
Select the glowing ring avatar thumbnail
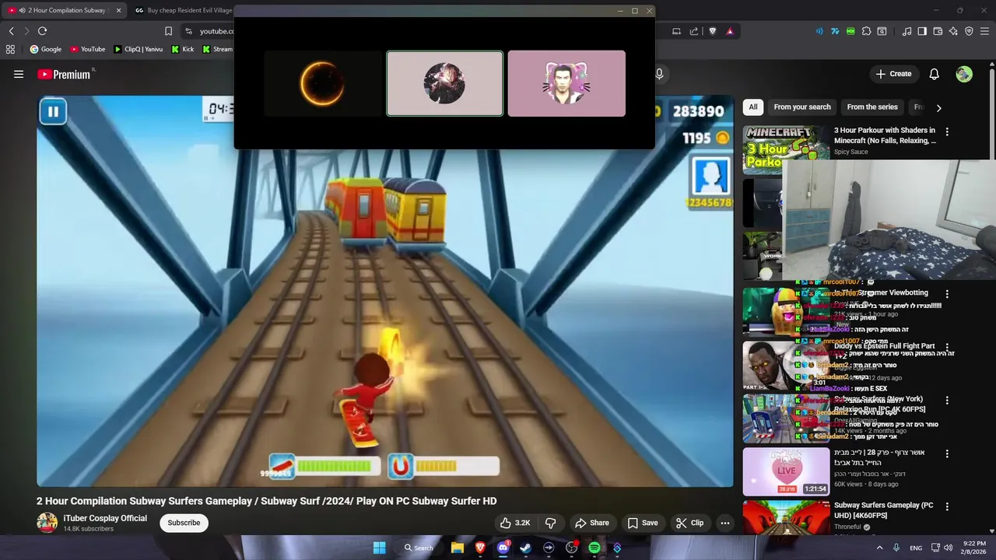pos(323,84)
